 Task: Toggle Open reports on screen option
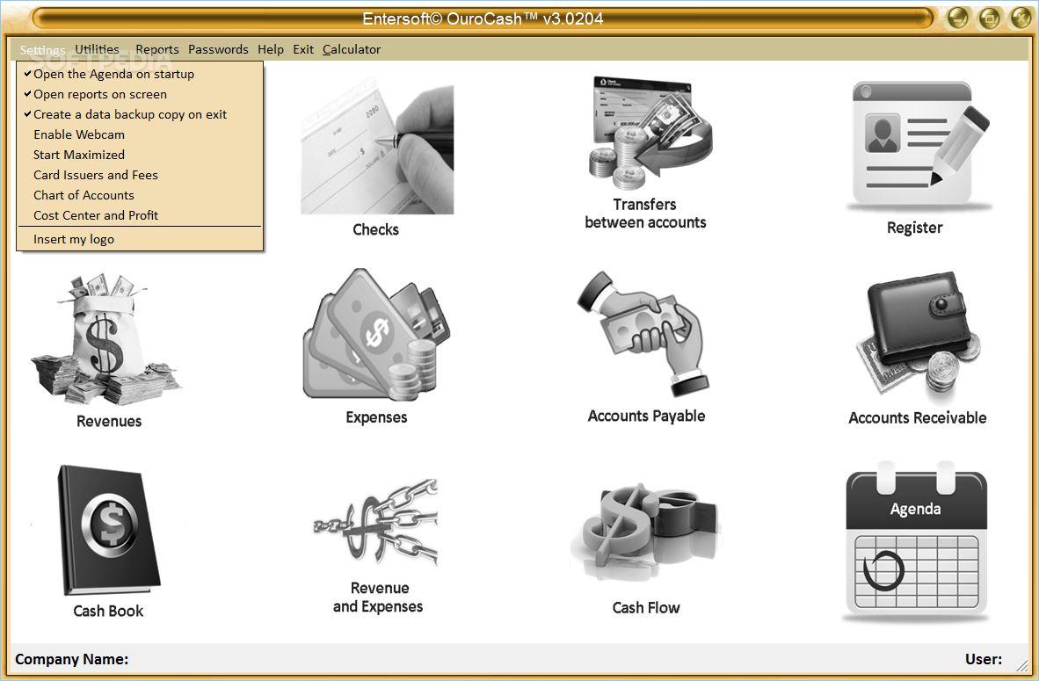[140, 94]
